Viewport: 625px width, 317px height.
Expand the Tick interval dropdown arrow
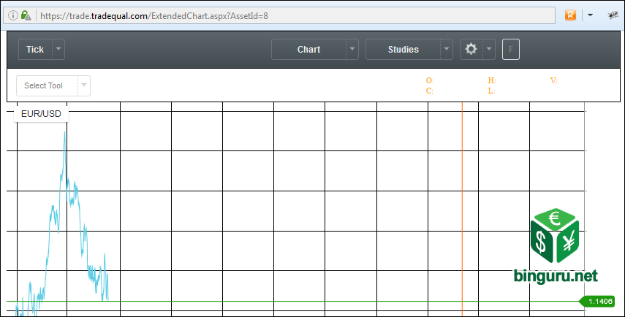(58, 50)
